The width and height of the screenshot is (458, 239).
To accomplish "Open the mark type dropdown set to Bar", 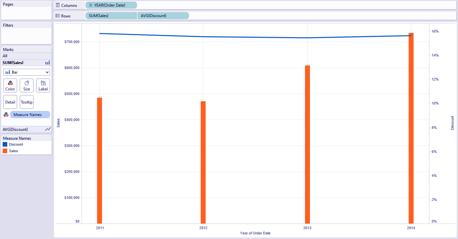I will click(26, 72).
